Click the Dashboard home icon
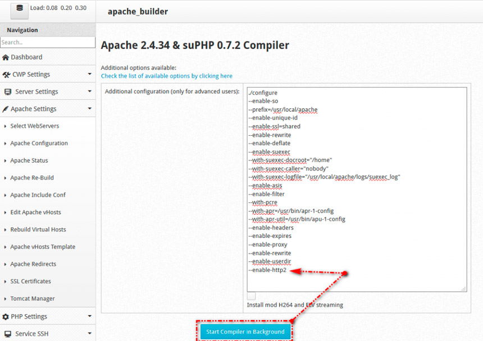 pos(6,58)
